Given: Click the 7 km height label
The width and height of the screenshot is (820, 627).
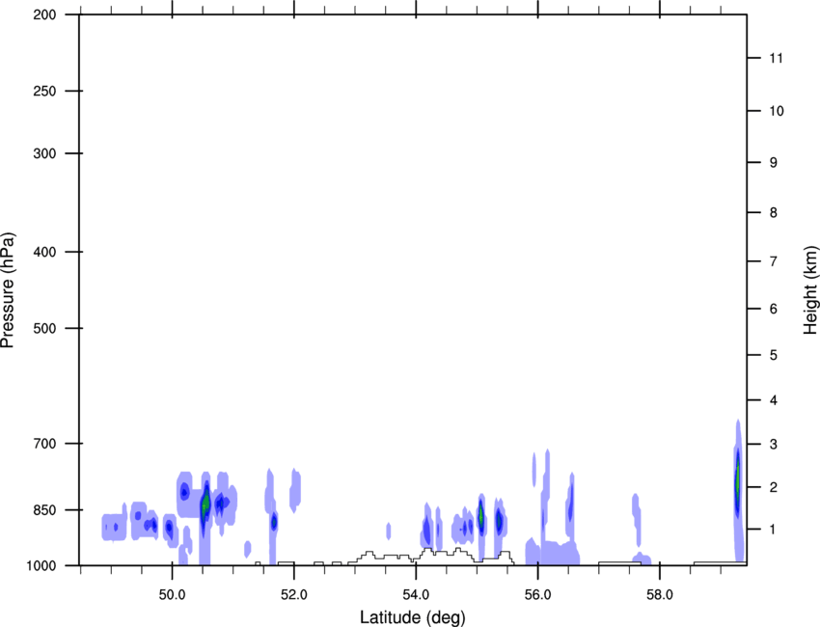Looking at the screenshot, I should point(774,261).
